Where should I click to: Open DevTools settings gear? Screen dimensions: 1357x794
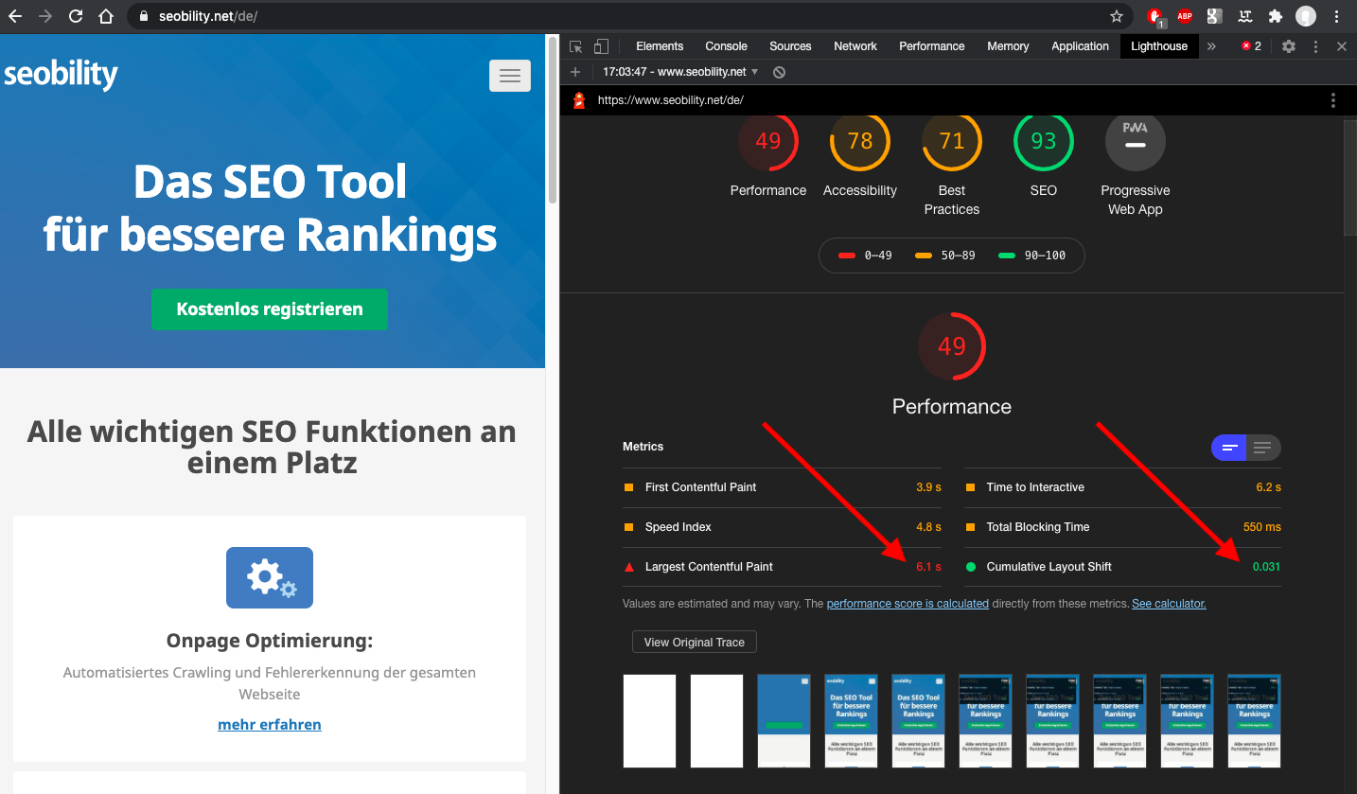point(1289,46)
